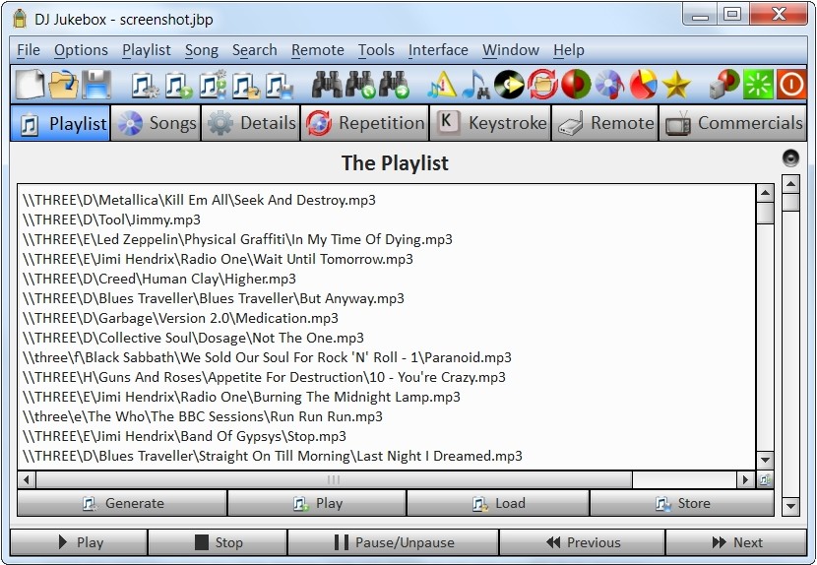Click the music note with green arrow icon

pos(178,85)
